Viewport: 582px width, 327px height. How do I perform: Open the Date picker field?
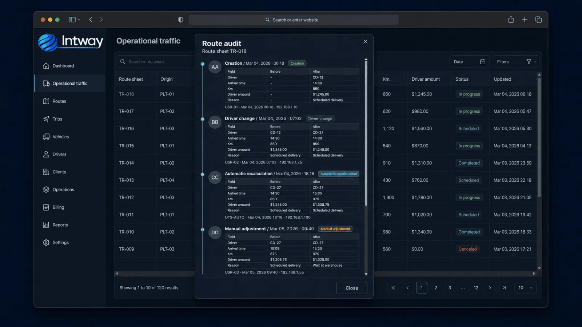click(x=469, y=62)
